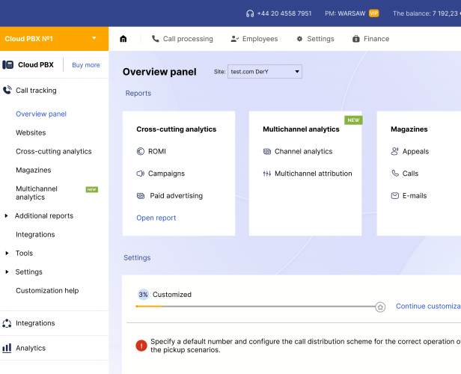Click the Magazines card title
Viewport: 461px width, 374px height.
pos(409,129)
